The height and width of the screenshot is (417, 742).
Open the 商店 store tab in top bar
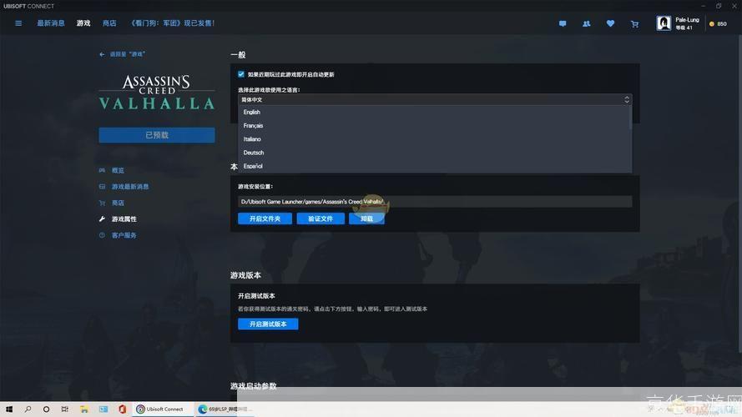click(109, 23)
